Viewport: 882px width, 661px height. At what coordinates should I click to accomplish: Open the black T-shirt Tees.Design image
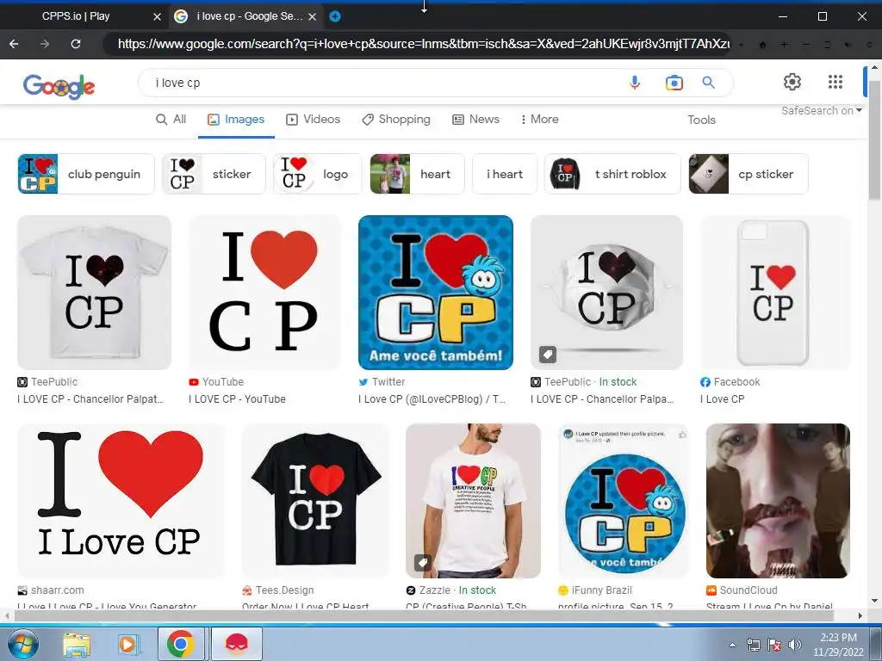pos(315,500)
